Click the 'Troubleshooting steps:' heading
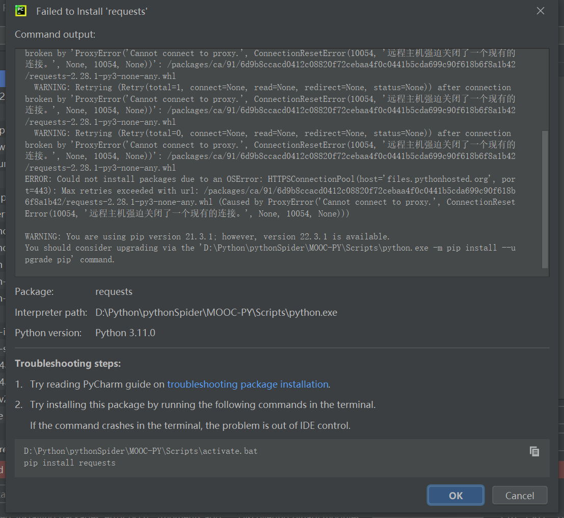 tap(68, 364)
